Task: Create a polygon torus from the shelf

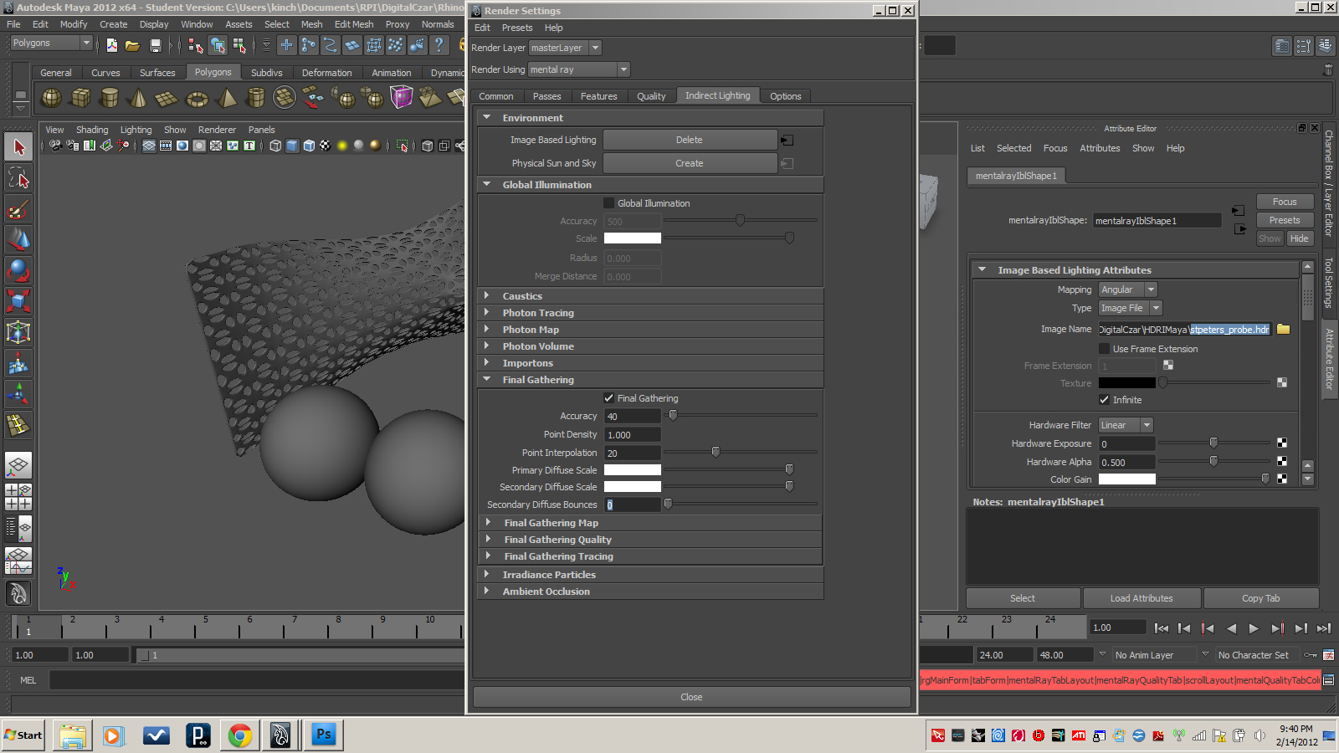Action: [196, 98]
